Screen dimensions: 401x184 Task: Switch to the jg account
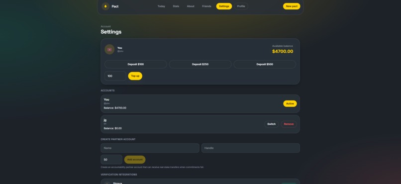coord(271,124)
